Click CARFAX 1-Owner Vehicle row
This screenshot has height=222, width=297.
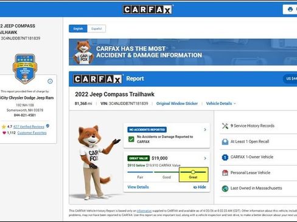259,157
